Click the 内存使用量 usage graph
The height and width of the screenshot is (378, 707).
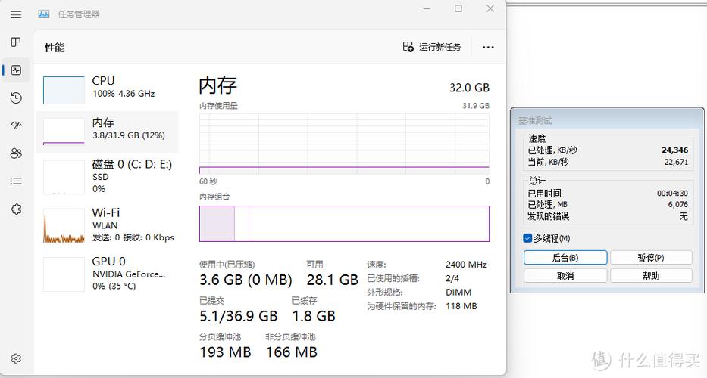[344, 144]
